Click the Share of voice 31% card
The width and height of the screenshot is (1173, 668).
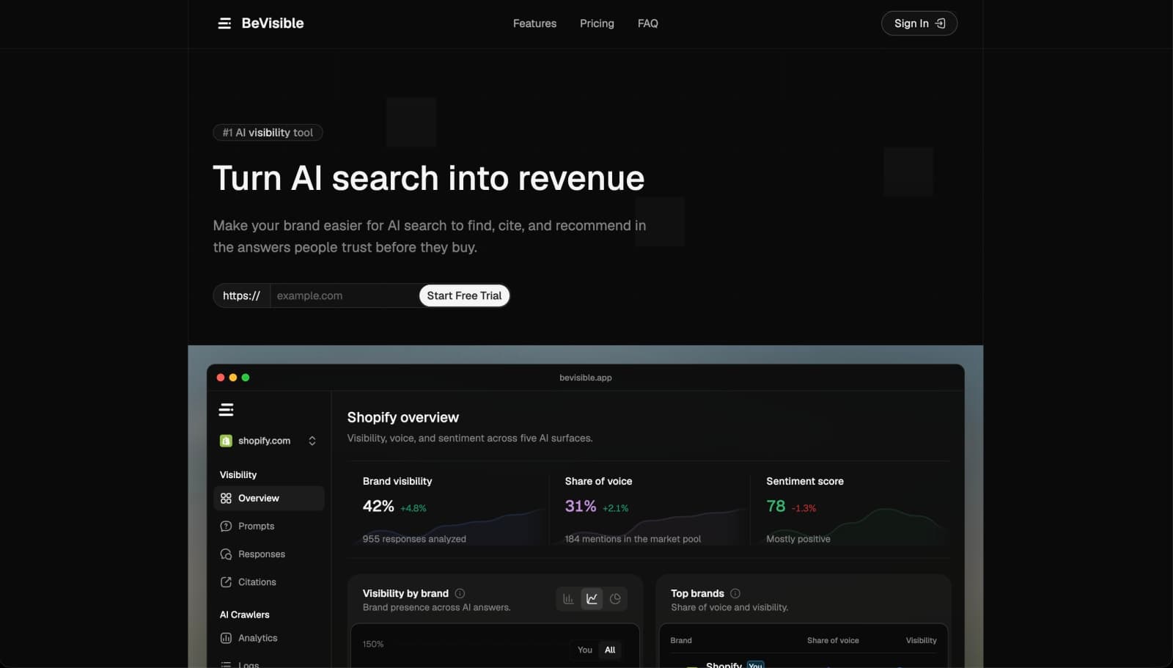tap(650, 510)
